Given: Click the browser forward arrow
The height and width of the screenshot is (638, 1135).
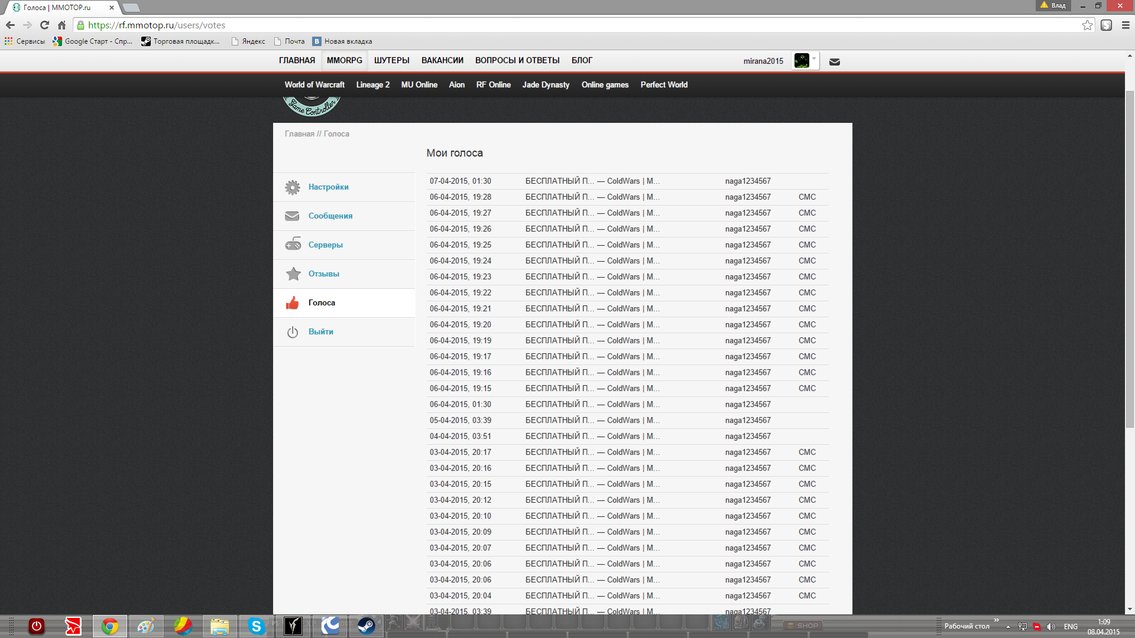Looking at the screenshot, I should pos(27,25).
